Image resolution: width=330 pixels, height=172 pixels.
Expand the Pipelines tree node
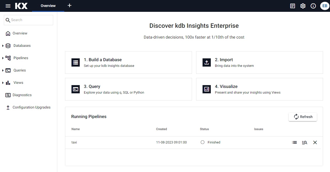3,58
